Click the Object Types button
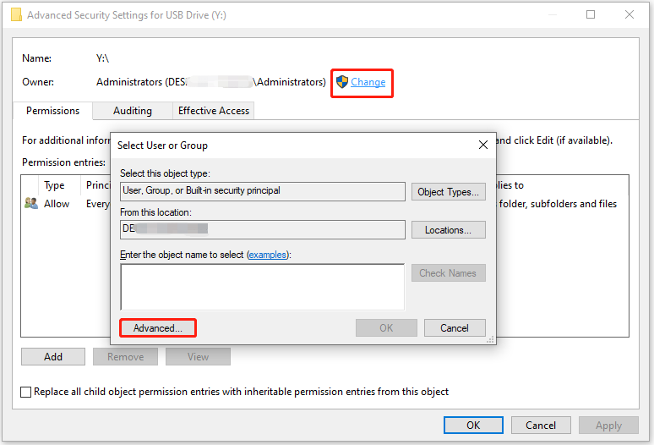This screenshot has height=445, width=654. [449, 191]
